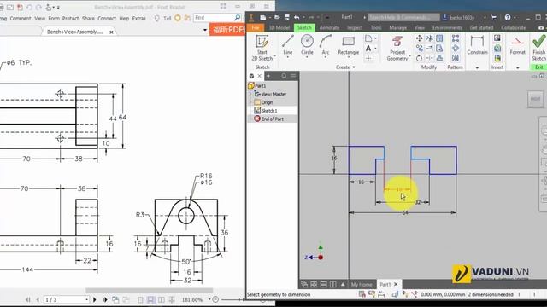Click the Point tool icon in Create panel
This screenshot has width=547, height=307.
(x=368, y=59)
